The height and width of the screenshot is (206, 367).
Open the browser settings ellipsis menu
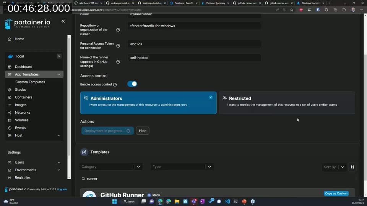[x=362, y=10]
